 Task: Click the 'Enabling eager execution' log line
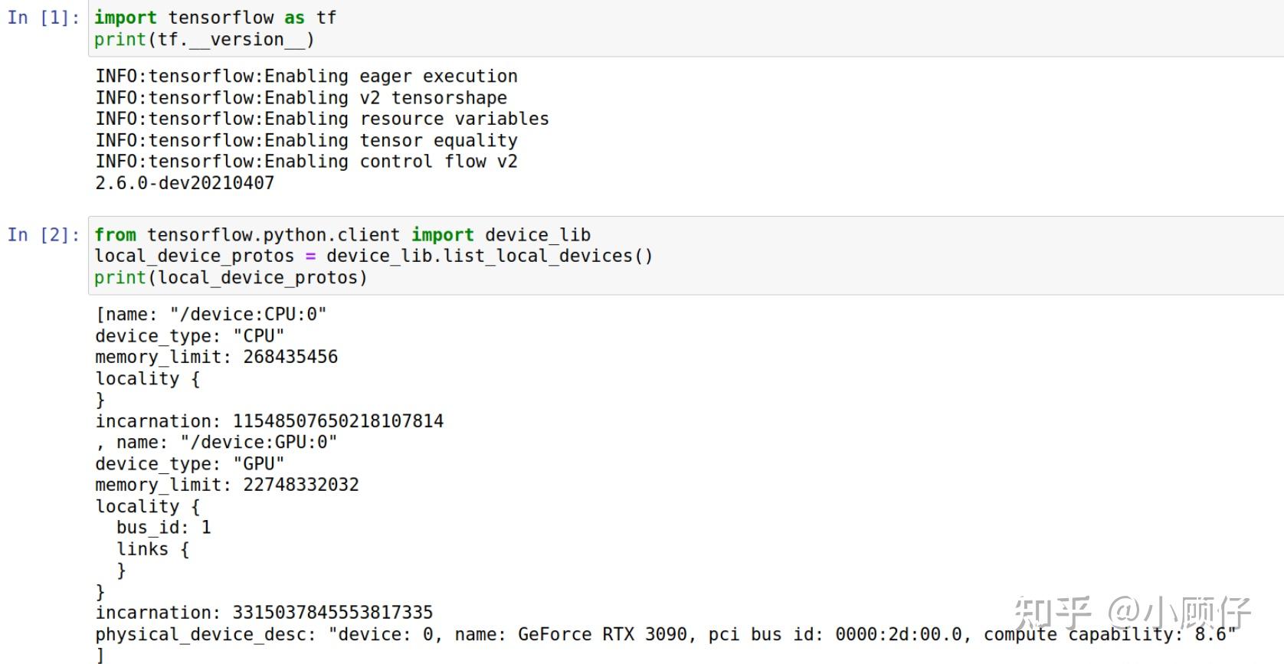pyautogui.click(x=306, y=77)
